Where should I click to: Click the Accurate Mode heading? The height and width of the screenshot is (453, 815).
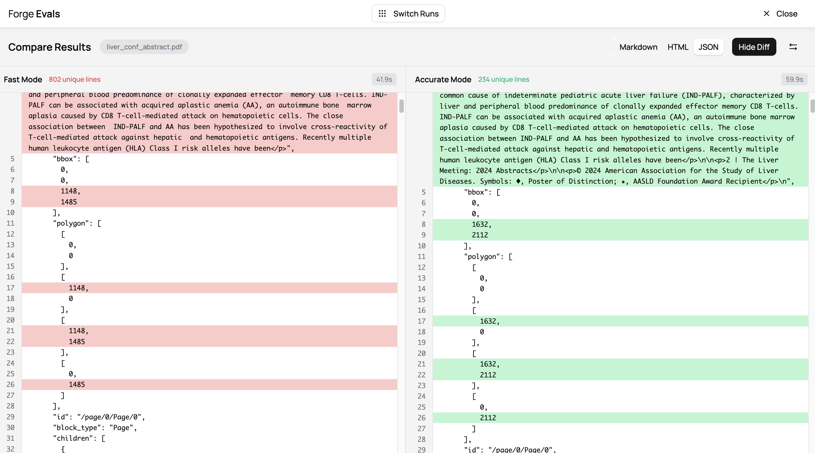[x=443, y=80]
